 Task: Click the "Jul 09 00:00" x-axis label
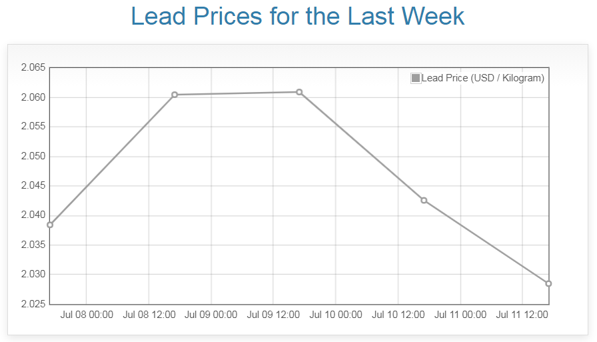211,315
